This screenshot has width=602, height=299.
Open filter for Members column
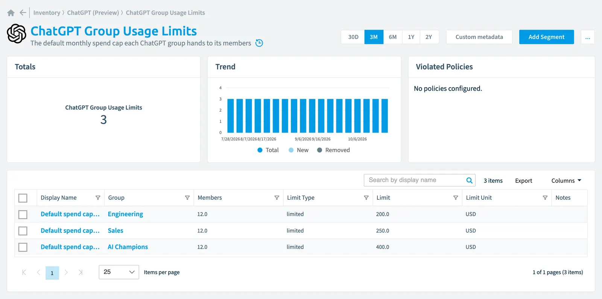tap(277, 197)
